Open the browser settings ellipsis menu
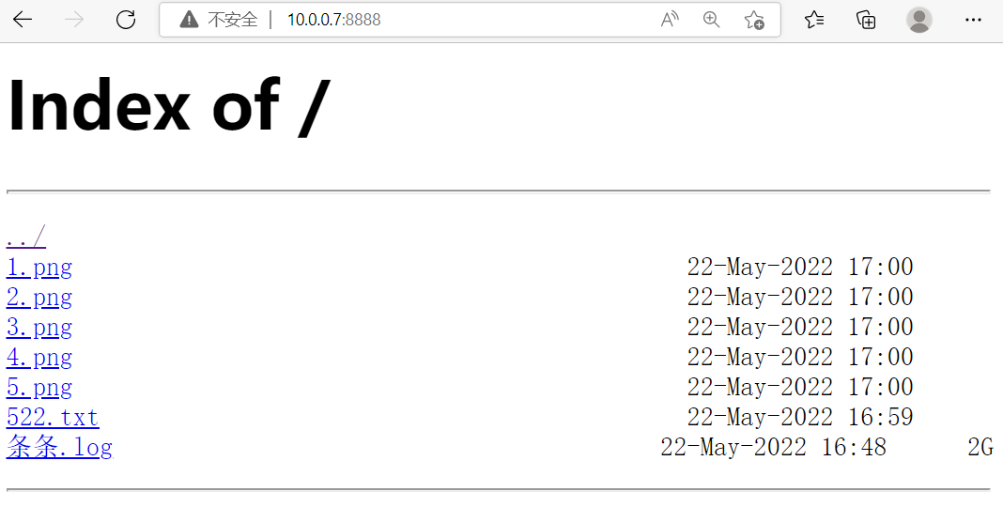This screenshot has width=1003, height=522. coord(974,20)
